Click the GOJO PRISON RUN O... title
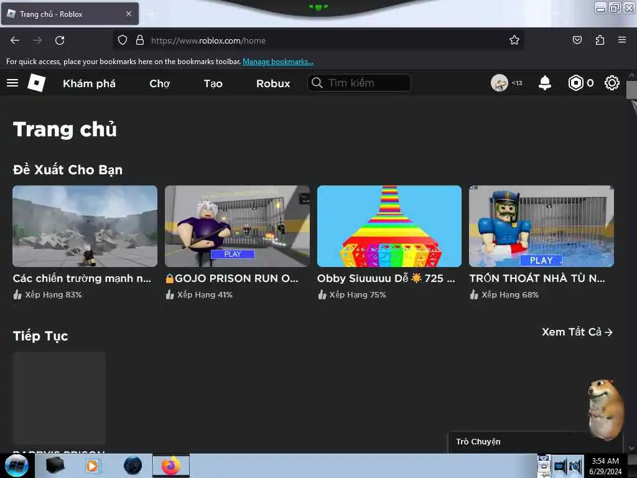637x478 pixels. pos(231,278)
